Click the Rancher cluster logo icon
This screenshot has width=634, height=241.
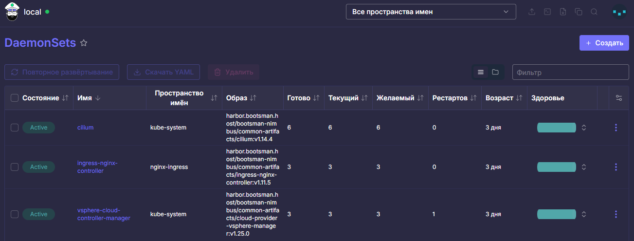click(12, 12)
